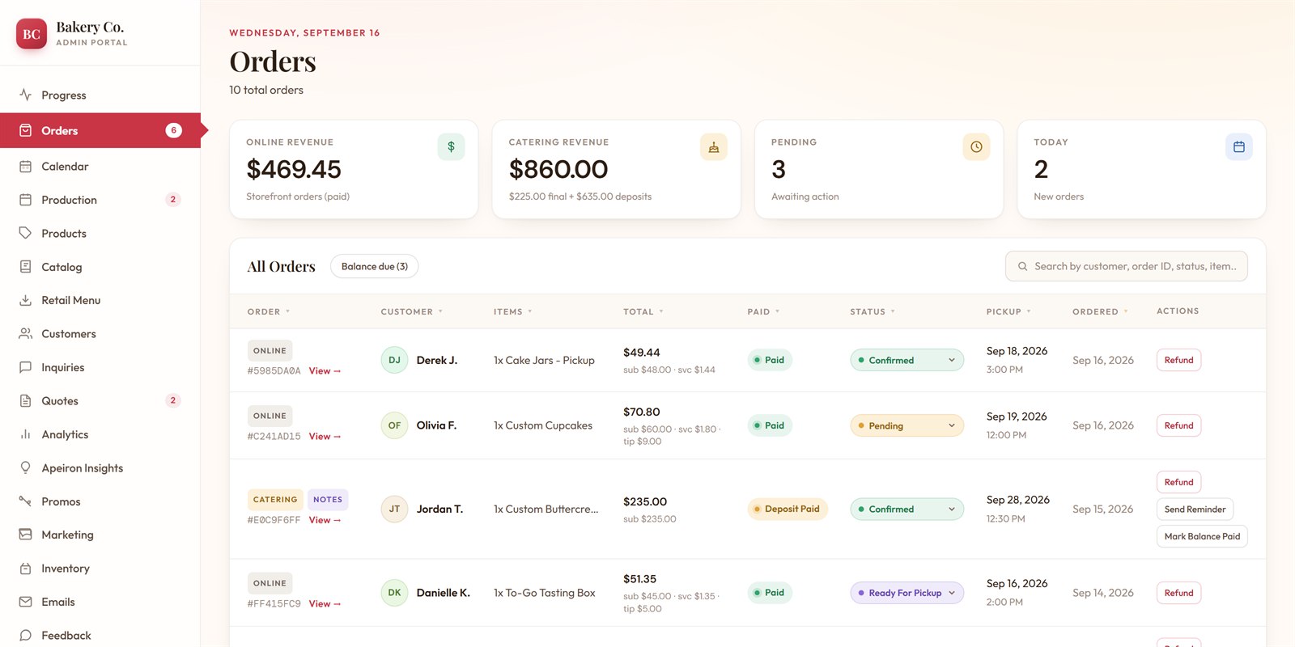Go to Production in the sidebar
1295x647 pixels.
pyautogui.click(x=100, y=200)
